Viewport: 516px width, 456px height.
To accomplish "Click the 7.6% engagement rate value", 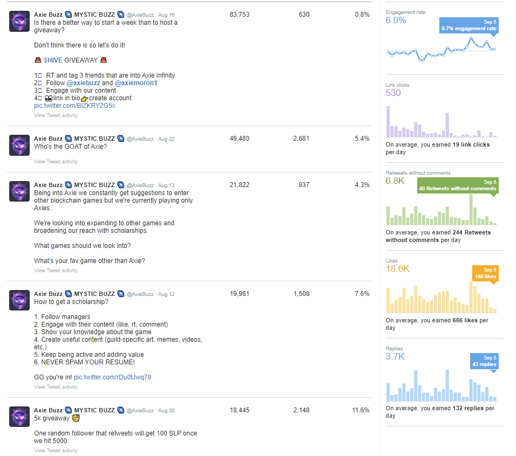I will coord(362,294).
